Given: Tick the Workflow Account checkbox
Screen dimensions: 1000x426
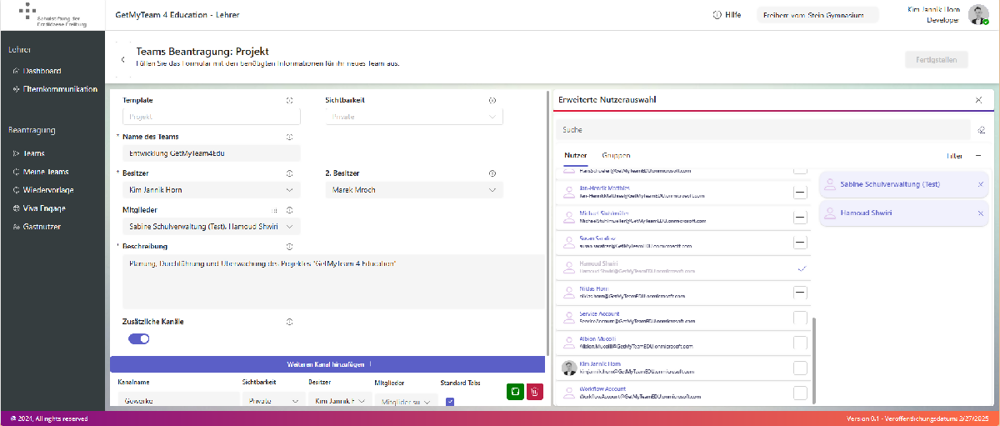Looking at the screenshot, I should coord(800,393).
